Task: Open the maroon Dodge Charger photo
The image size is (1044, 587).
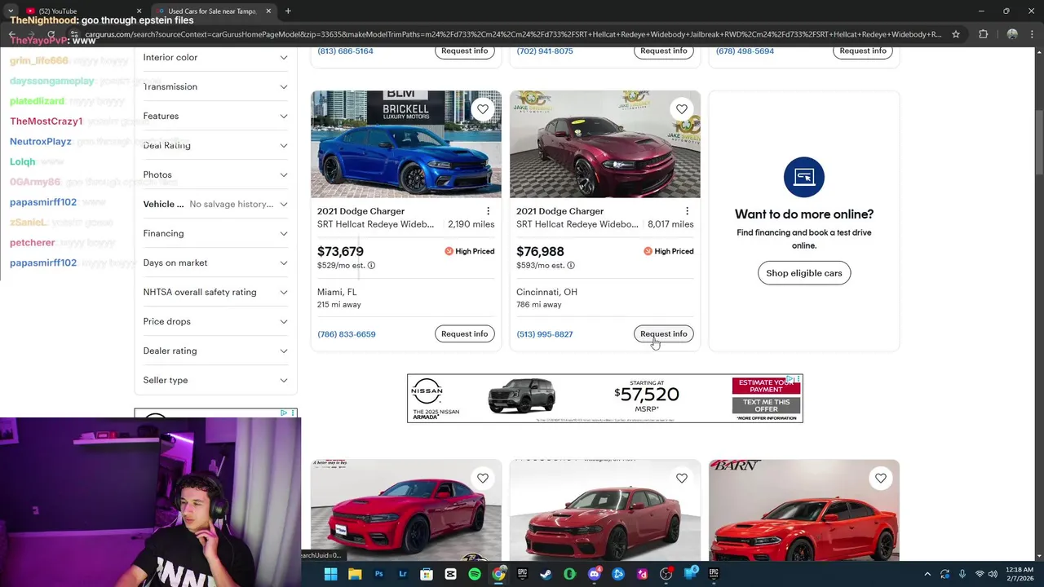Action: pyautogui.click(x=605, y=144)
